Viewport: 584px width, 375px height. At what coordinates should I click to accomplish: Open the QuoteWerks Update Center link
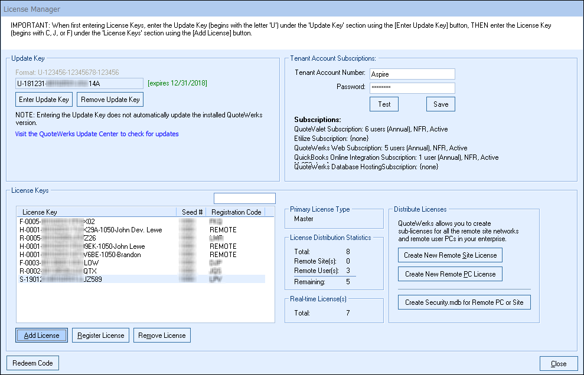(x=97, y=134)
